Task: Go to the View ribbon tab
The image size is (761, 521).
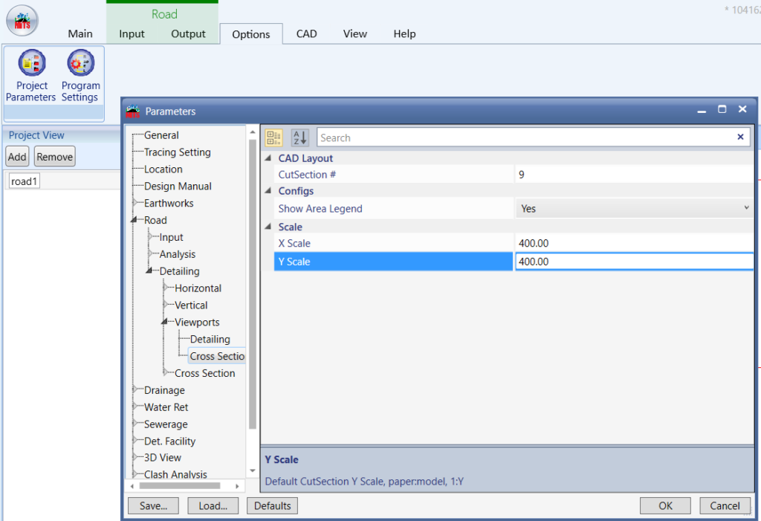Action: coord(354,33)
